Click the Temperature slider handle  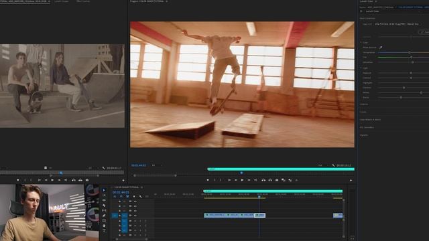pos(410,52)
